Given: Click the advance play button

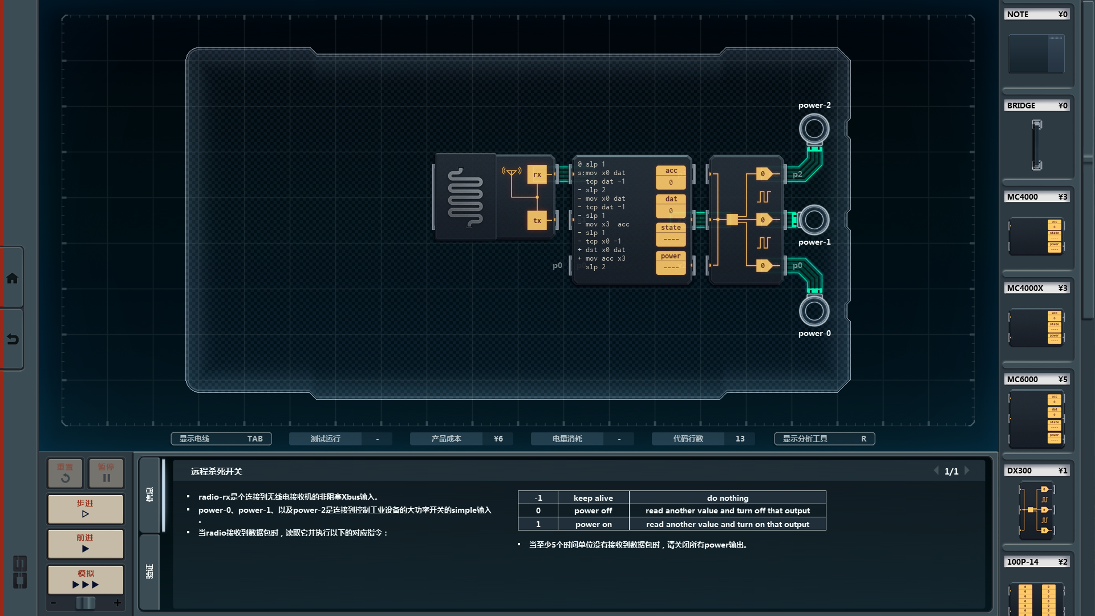Looking at the screenshot, I should pyautogui.click(x=86, y=544).
